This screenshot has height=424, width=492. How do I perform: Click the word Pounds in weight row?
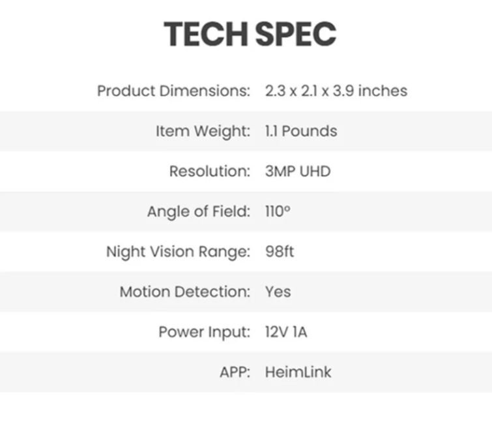[310, 131]
